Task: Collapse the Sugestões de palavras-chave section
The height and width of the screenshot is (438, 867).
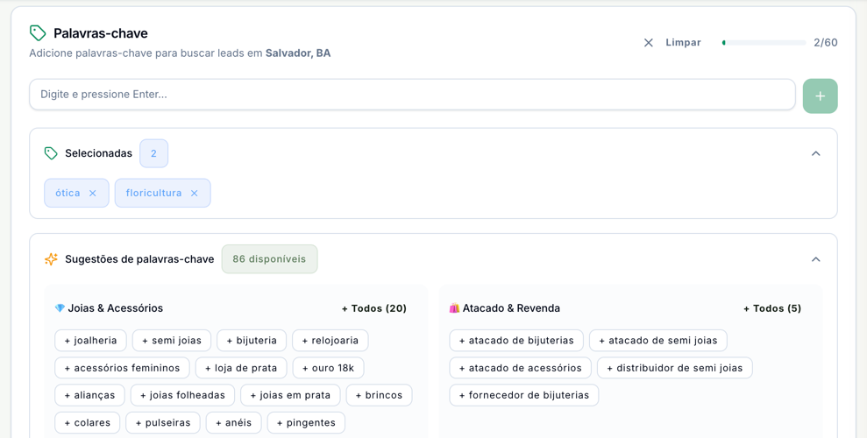Action: click(815, 259)
